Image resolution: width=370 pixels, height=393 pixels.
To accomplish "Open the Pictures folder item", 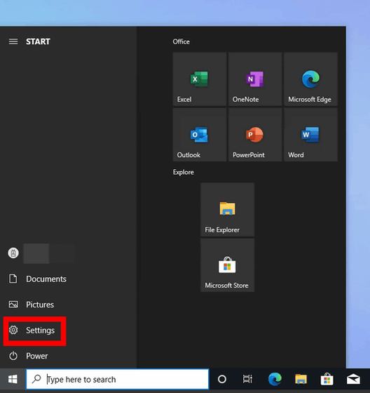I will [x=32, y=305].
